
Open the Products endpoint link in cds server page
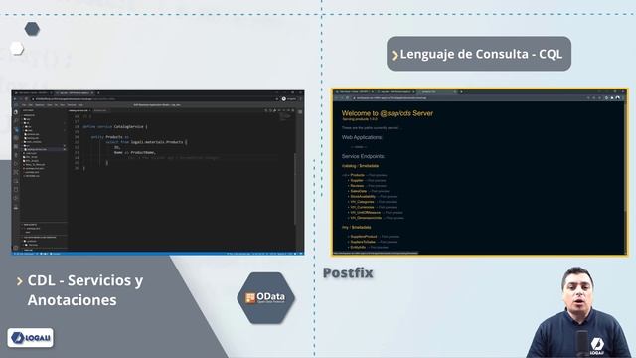(x=358, y=175)
